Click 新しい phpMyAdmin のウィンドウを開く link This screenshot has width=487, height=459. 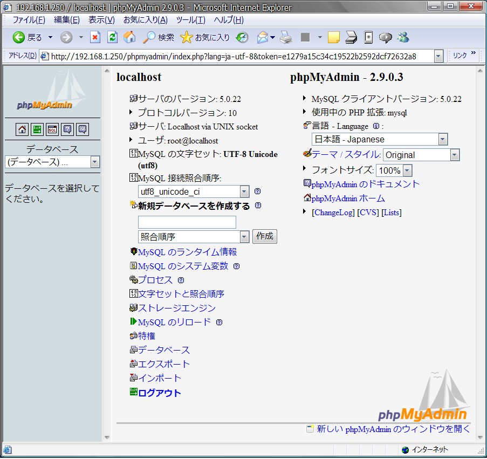pos(393,429)
